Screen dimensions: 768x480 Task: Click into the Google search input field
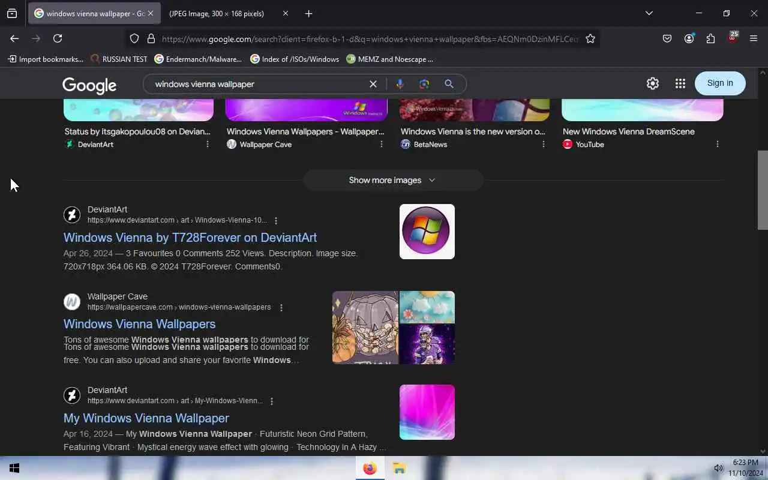point(258,84)
